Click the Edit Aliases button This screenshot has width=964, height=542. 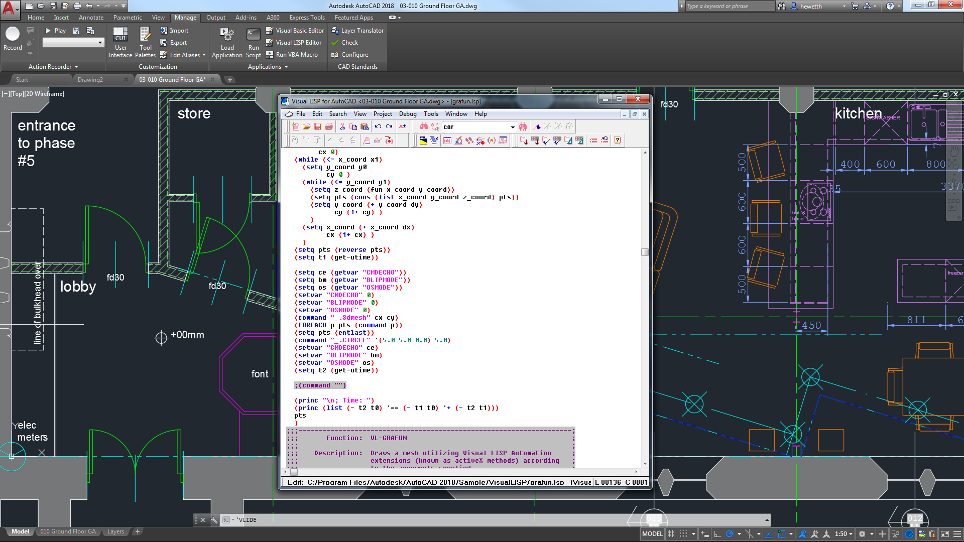184,54
